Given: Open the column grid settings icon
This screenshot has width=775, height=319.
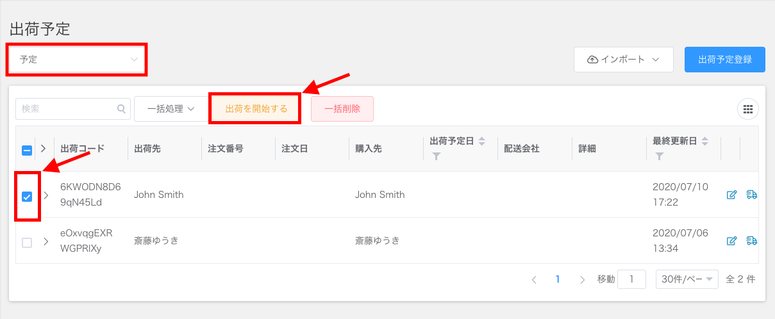Looking at the screenshot, I should coord(748,109).
